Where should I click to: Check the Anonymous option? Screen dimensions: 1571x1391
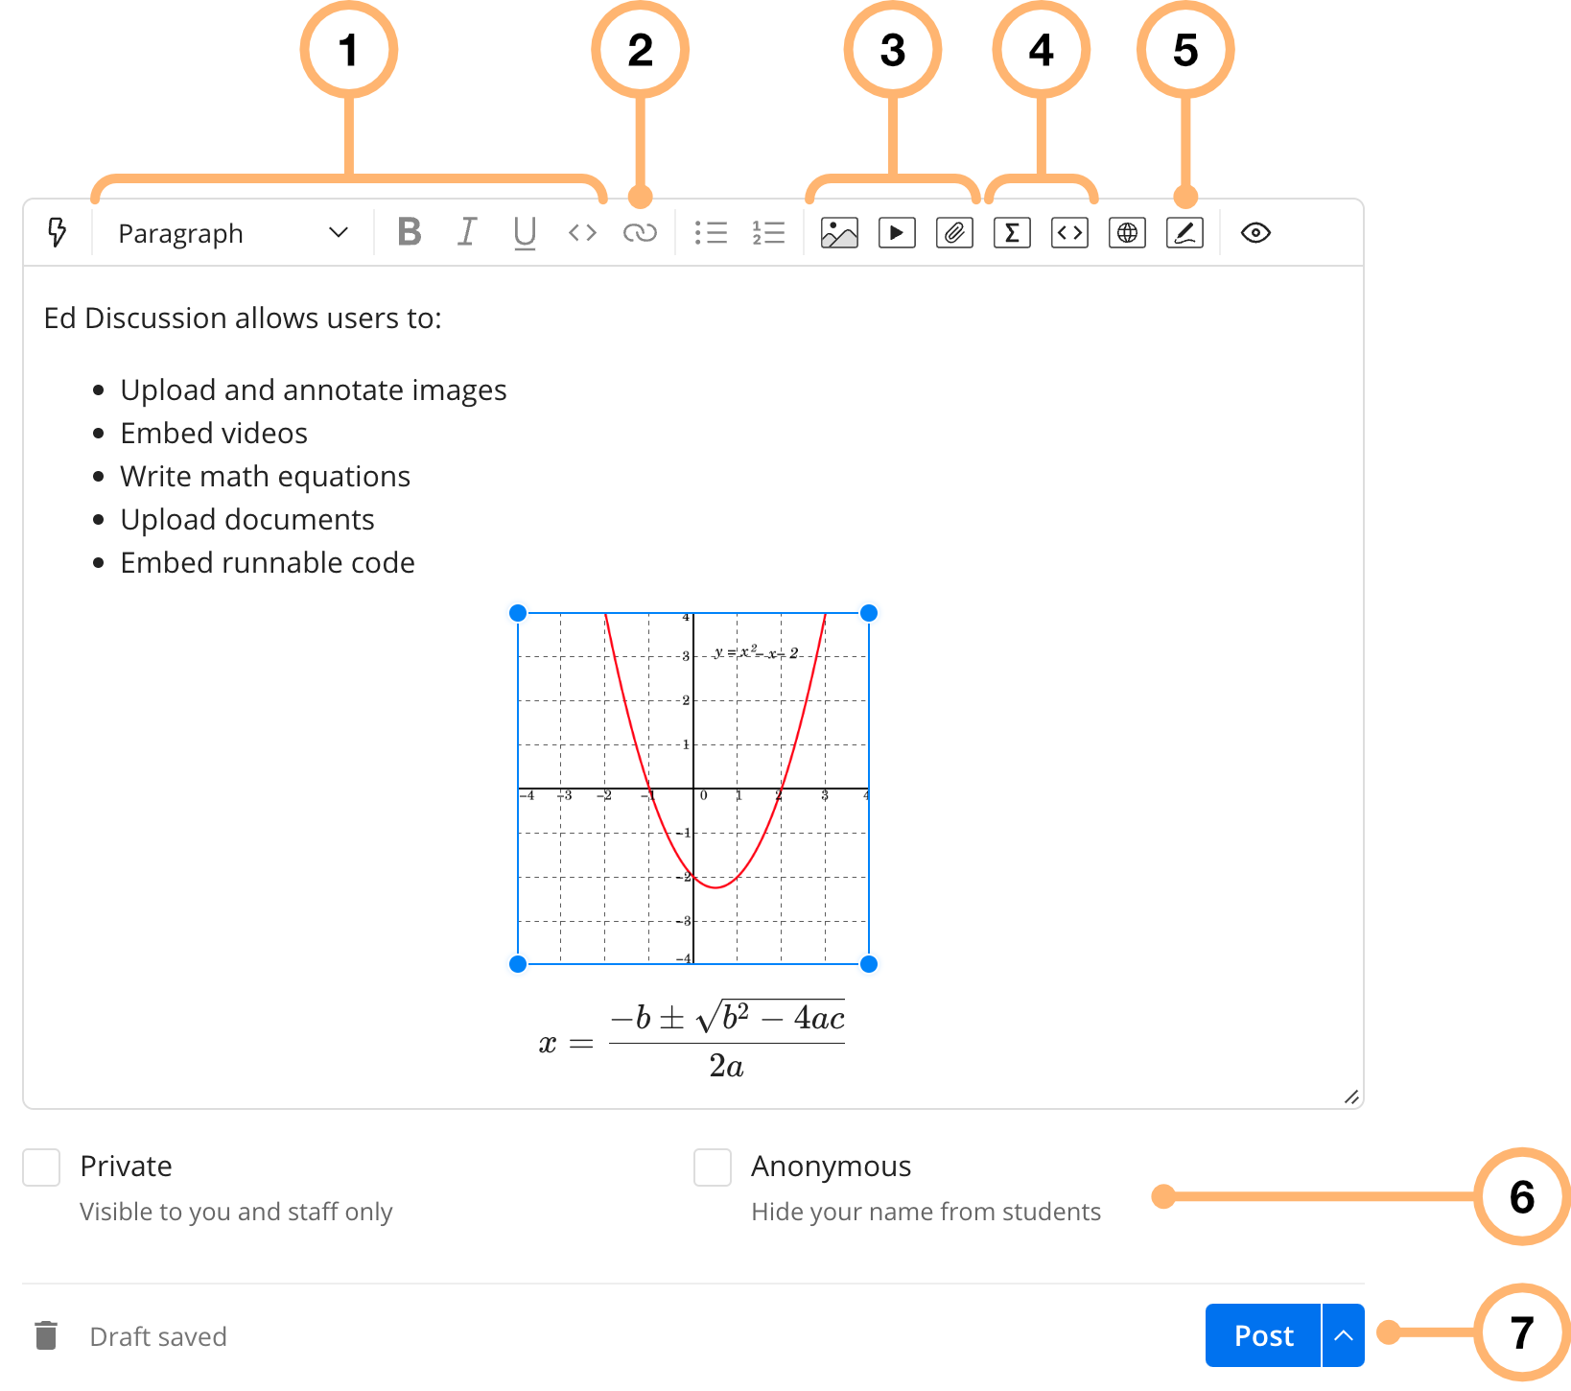[713, 1167]
